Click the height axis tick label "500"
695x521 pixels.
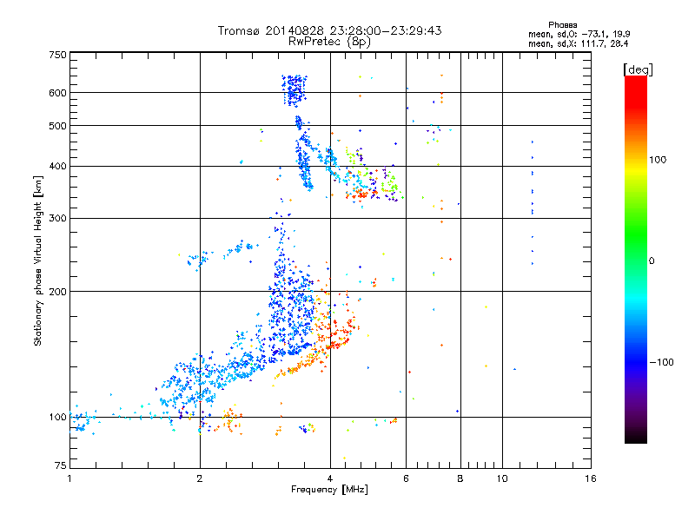click(x=57, y=126)
